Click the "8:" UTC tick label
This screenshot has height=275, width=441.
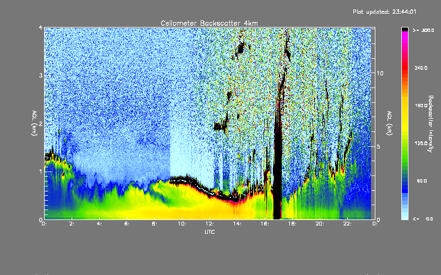coord(155,224)
